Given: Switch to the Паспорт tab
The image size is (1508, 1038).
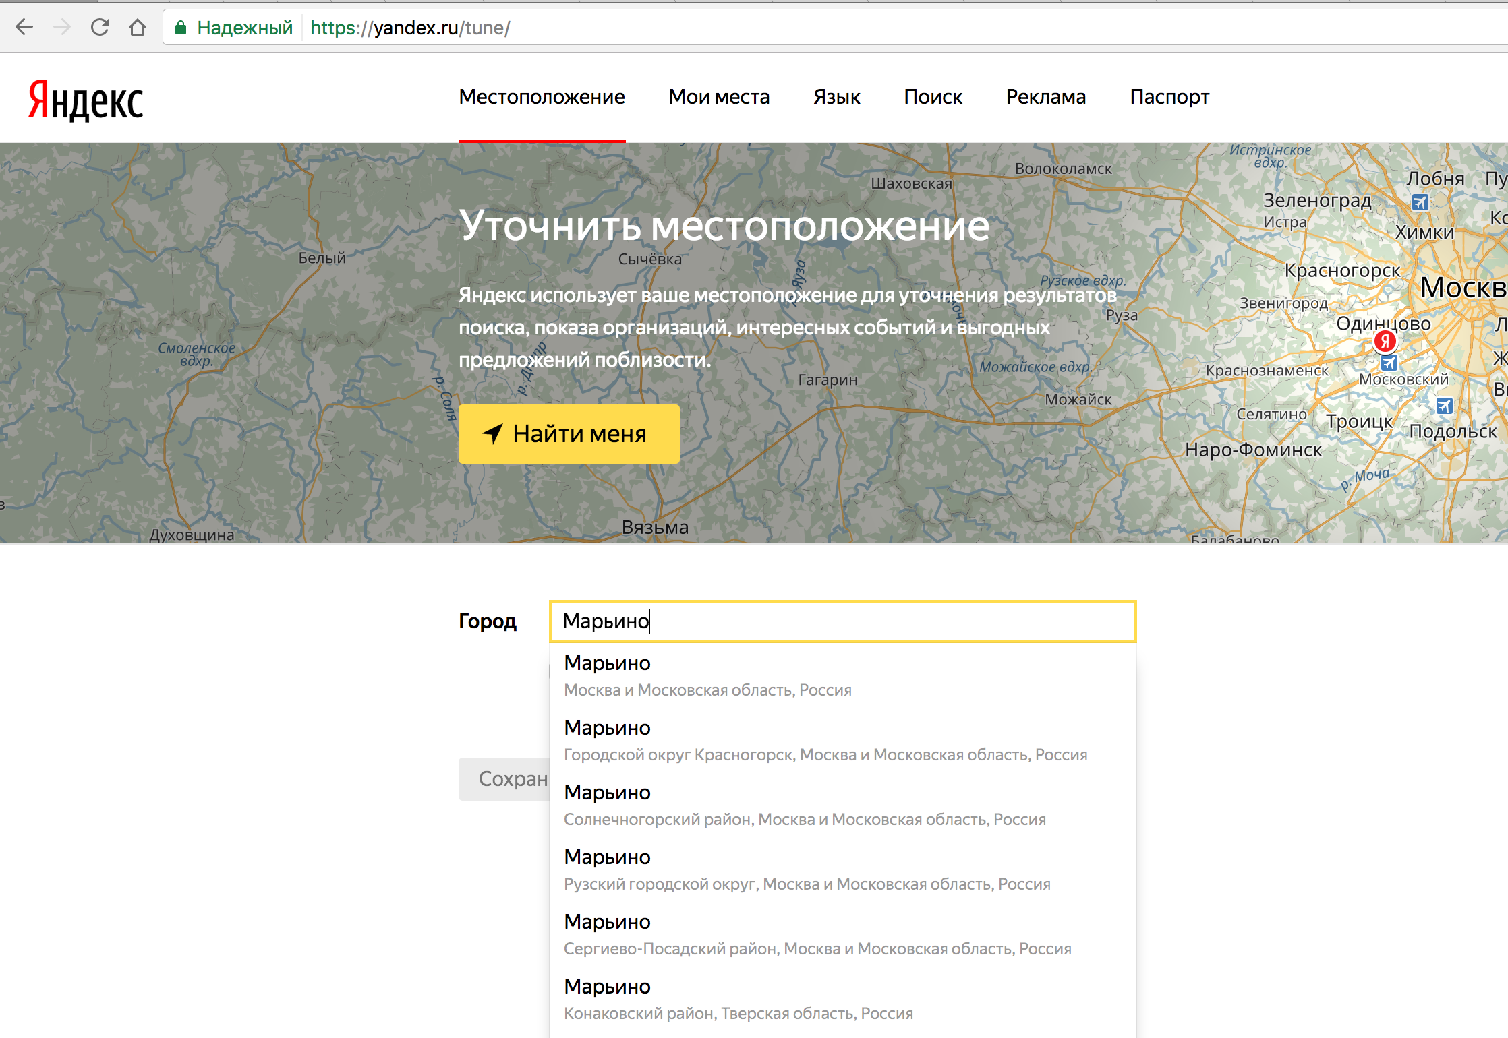Looking at the screenshot, I should [x=1169, y=97].
